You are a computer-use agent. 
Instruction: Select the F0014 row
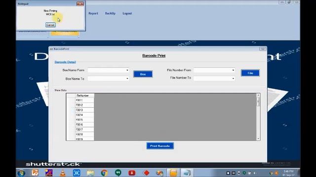[x=84, y=115]
